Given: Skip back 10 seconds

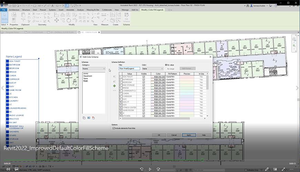Looking at the screenshot, I should coord(142,169).
